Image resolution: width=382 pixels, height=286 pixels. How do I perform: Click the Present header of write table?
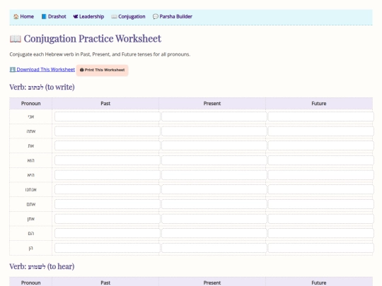pos(212,104)
